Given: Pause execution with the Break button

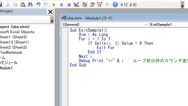Looking at the screenshot, I should click(61, 5).
